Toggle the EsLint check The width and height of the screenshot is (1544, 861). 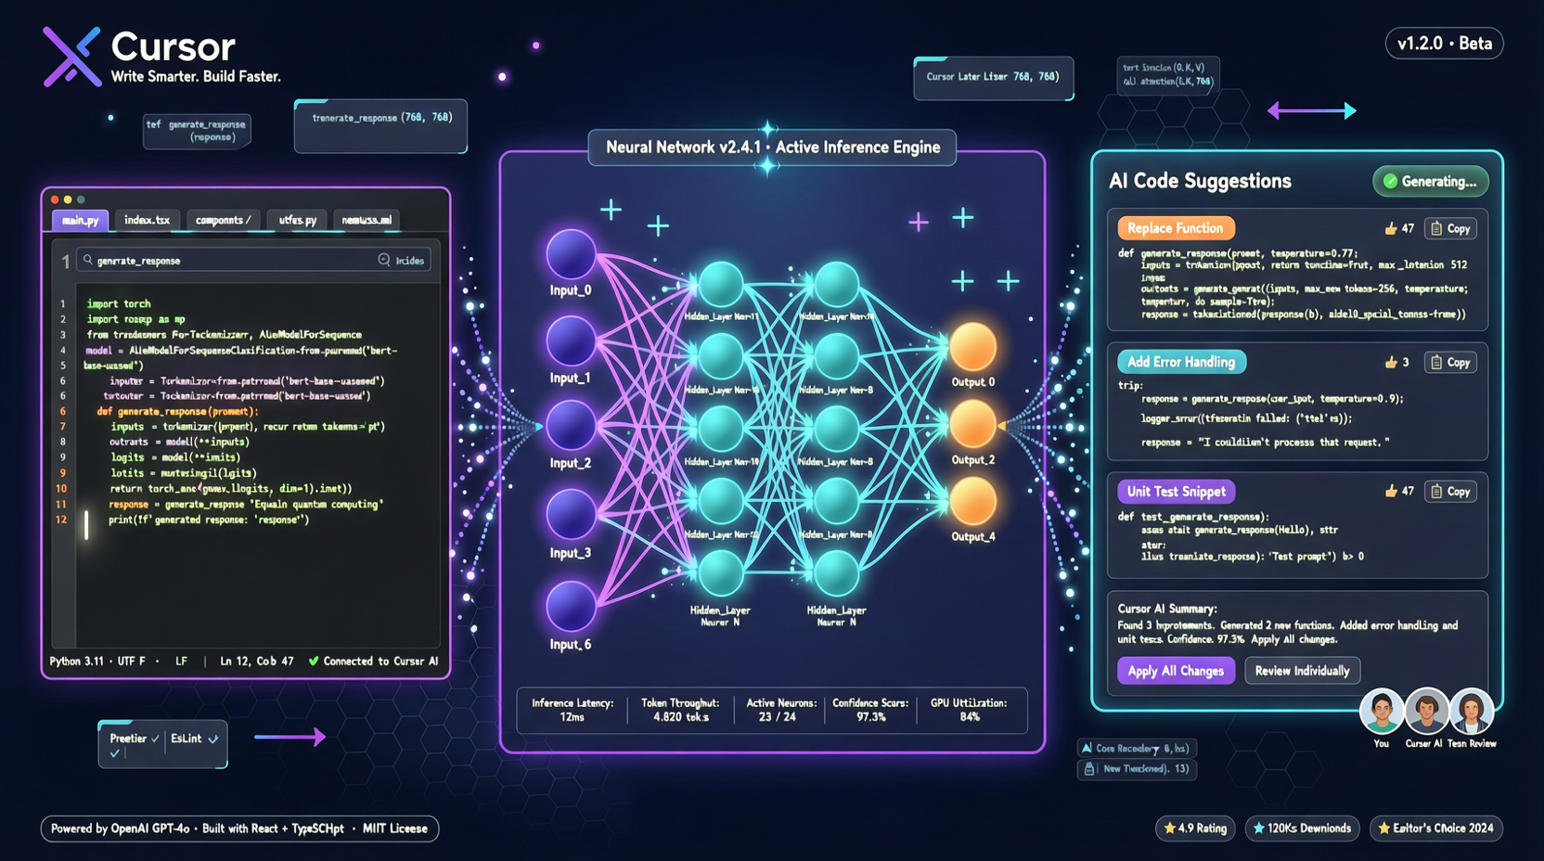[x=213, y=739]
